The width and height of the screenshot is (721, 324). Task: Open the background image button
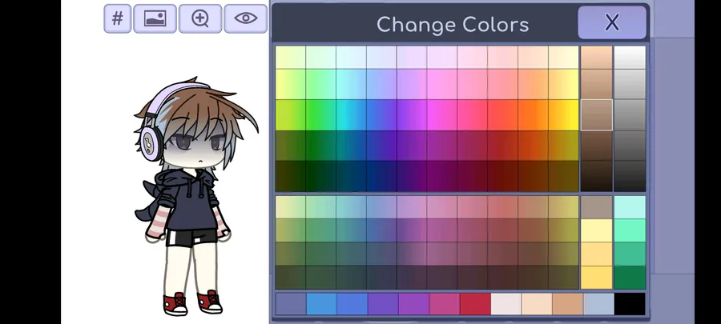click(x=155, y=19)
